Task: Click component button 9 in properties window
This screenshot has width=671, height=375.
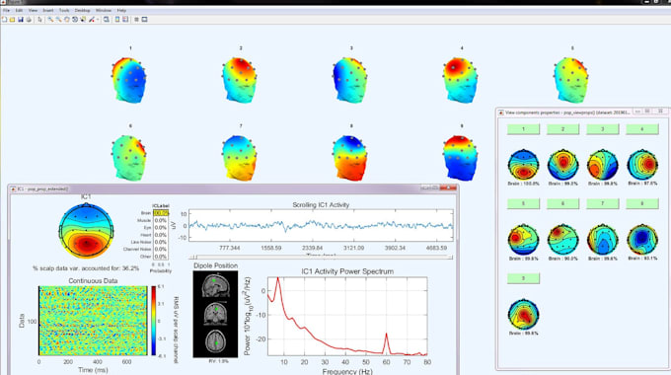Action: tap(523, 278)
